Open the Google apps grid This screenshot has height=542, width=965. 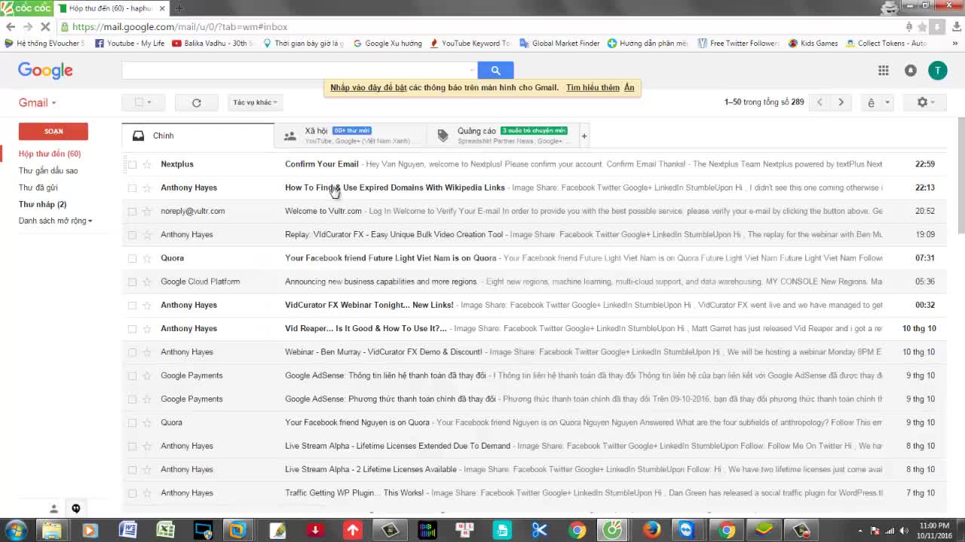point(883,70)
